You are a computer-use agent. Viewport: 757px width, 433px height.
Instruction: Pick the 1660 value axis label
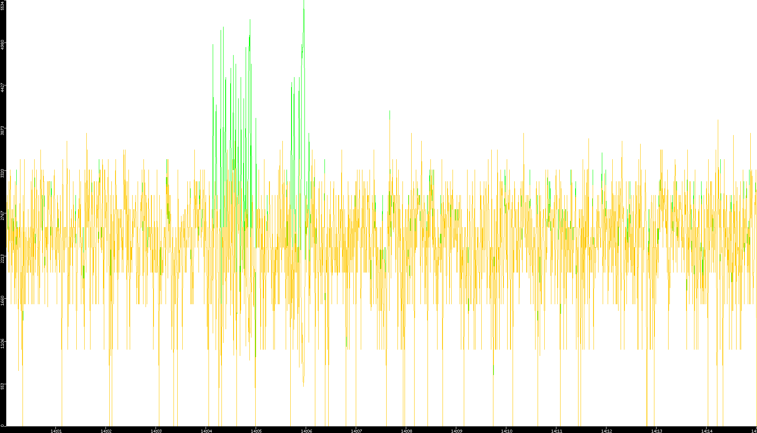point(3,300)
